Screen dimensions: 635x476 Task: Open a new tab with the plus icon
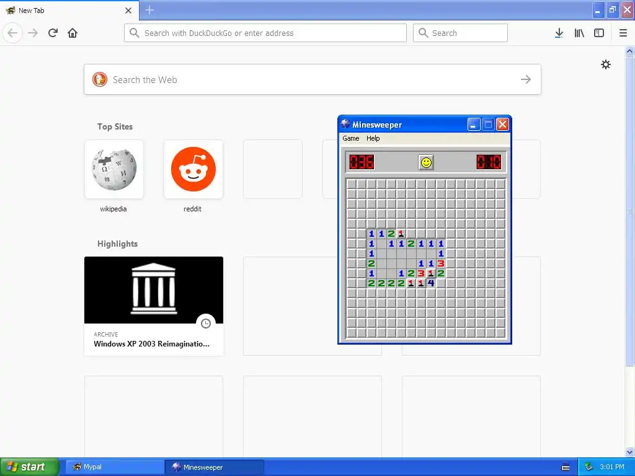coord(149,10)
